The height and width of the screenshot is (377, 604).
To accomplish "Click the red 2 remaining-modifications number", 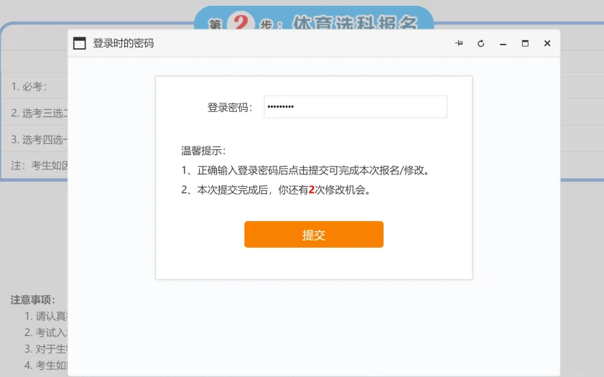I will [x=312, y=190].
